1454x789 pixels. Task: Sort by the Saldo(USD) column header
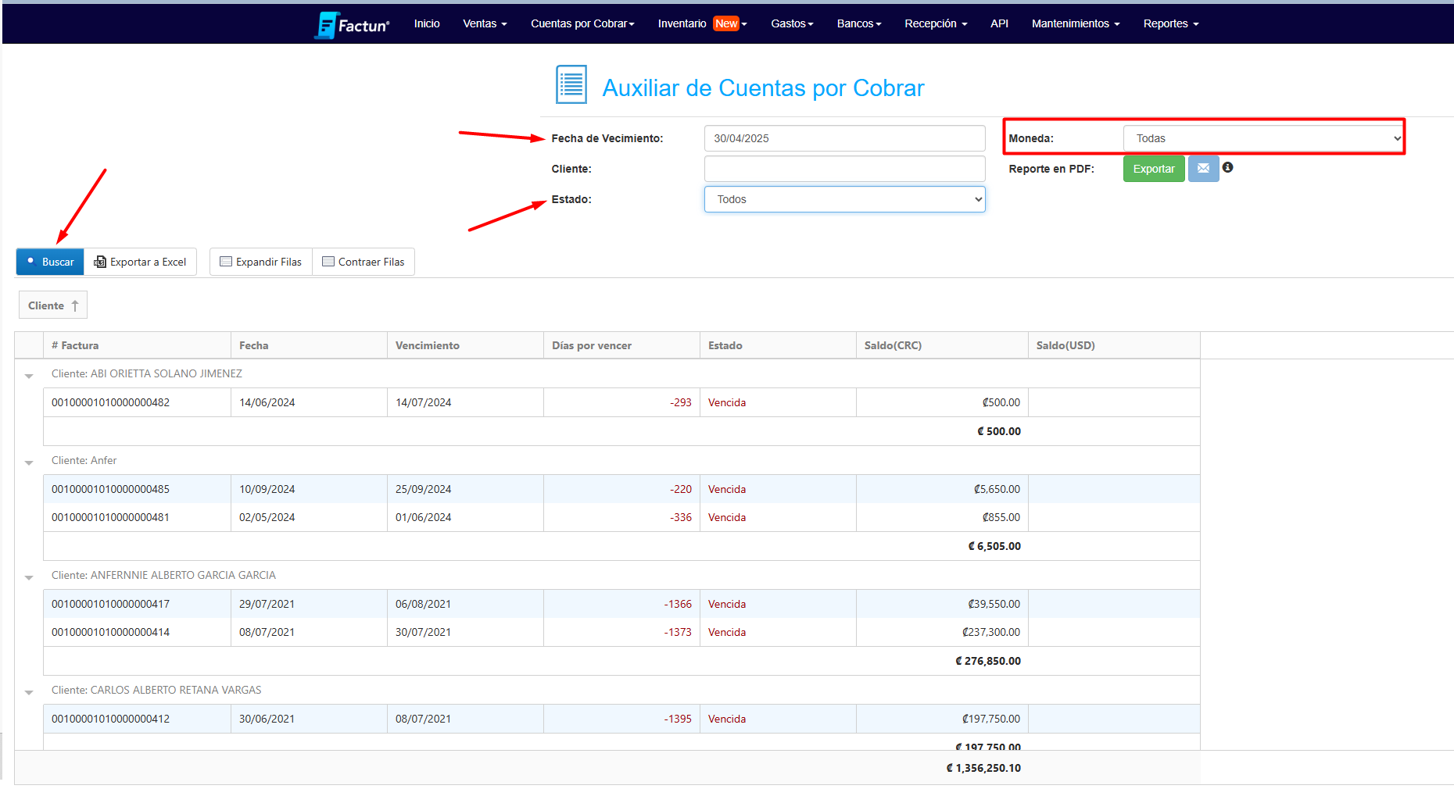tap(1114, 345)
